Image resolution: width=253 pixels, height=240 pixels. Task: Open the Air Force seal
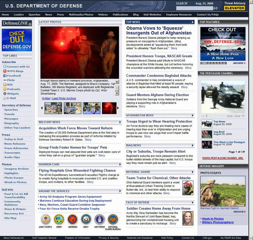(100, 219)
